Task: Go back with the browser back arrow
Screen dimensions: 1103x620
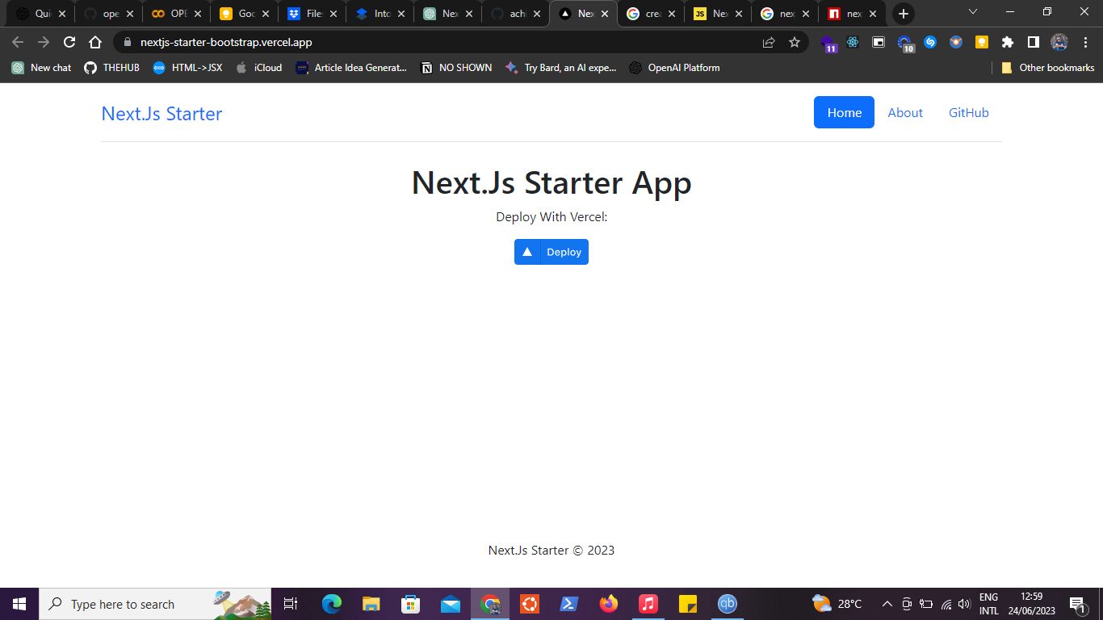Action: 18,42
